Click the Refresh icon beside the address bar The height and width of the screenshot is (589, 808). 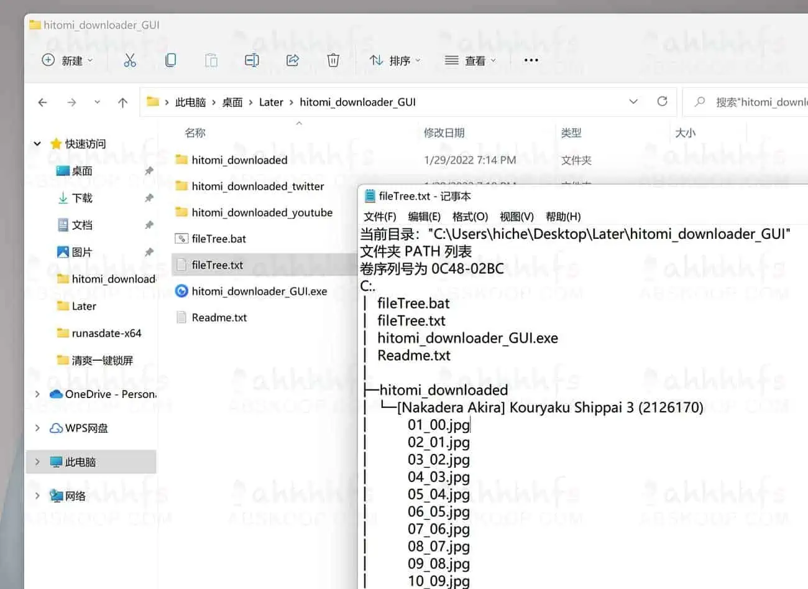pos(662,101)
